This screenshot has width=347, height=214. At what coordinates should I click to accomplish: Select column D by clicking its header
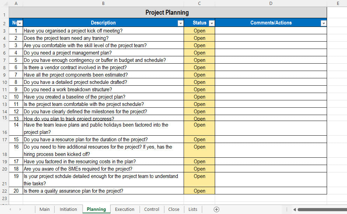tap(271, 3)
